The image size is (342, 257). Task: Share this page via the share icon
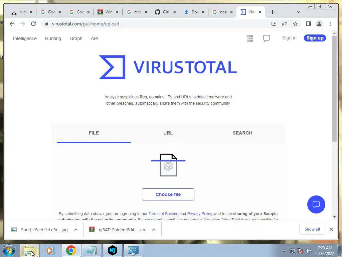coord(285,24)
